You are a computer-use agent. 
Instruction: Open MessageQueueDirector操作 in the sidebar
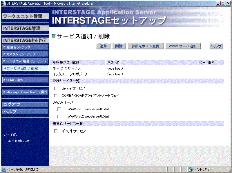click(x=26, y=92)
